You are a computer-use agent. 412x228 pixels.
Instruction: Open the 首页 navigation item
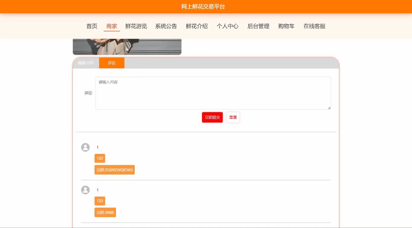tap(92, 26)
